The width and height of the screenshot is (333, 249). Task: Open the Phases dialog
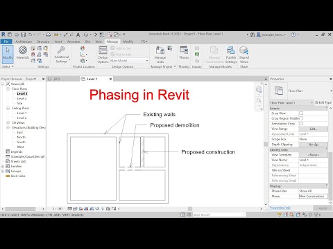[x=184, y=53]
